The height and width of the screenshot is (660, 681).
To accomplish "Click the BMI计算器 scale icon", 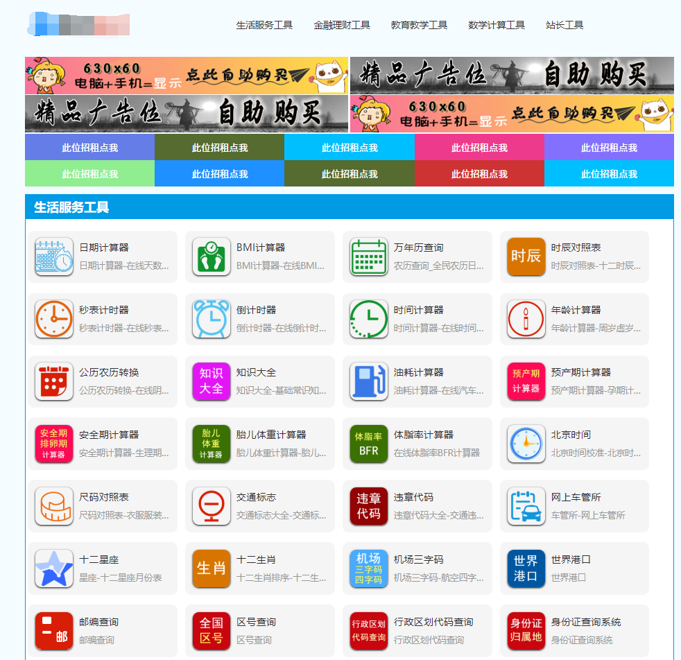I will [x=211, y=257].
